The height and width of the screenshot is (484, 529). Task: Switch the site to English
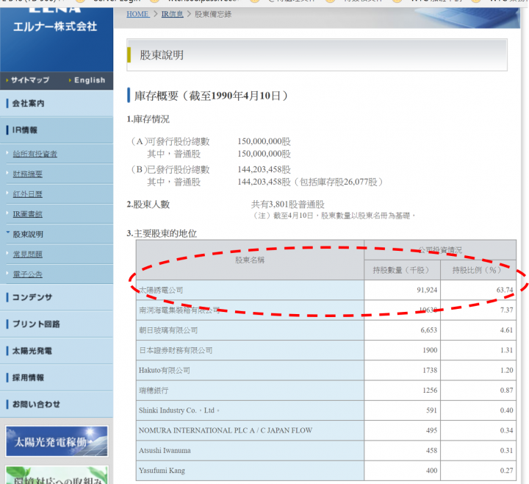click(x=90, y=80)
